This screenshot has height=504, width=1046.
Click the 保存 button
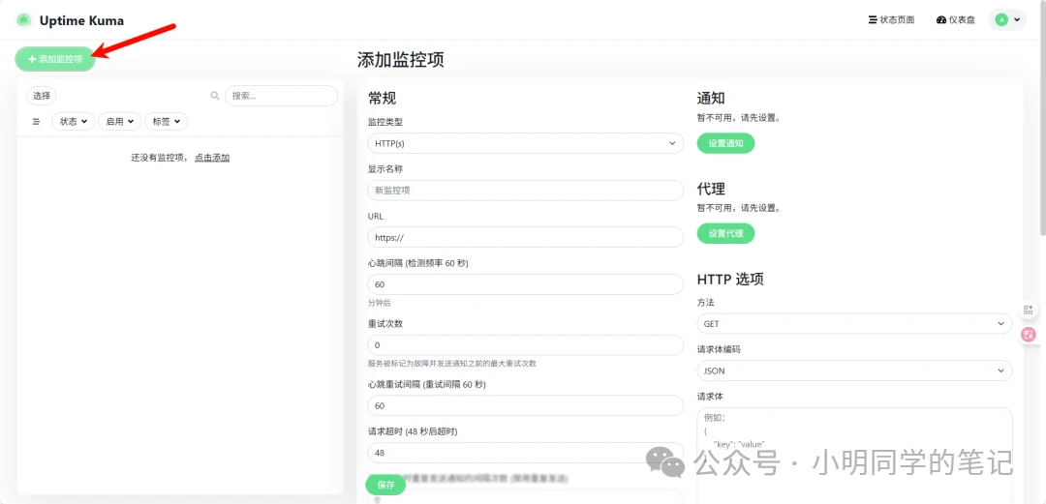tap(385, 485)
